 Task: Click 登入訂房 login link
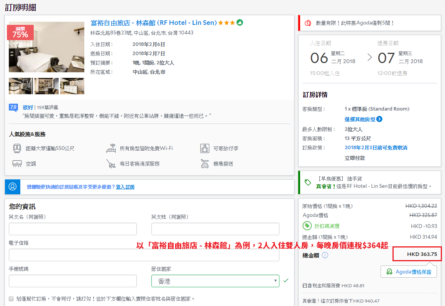tap(125, 187)
